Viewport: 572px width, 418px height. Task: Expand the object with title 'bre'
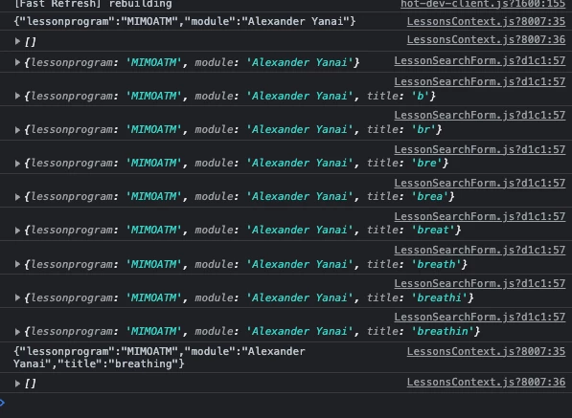(17, 164)
